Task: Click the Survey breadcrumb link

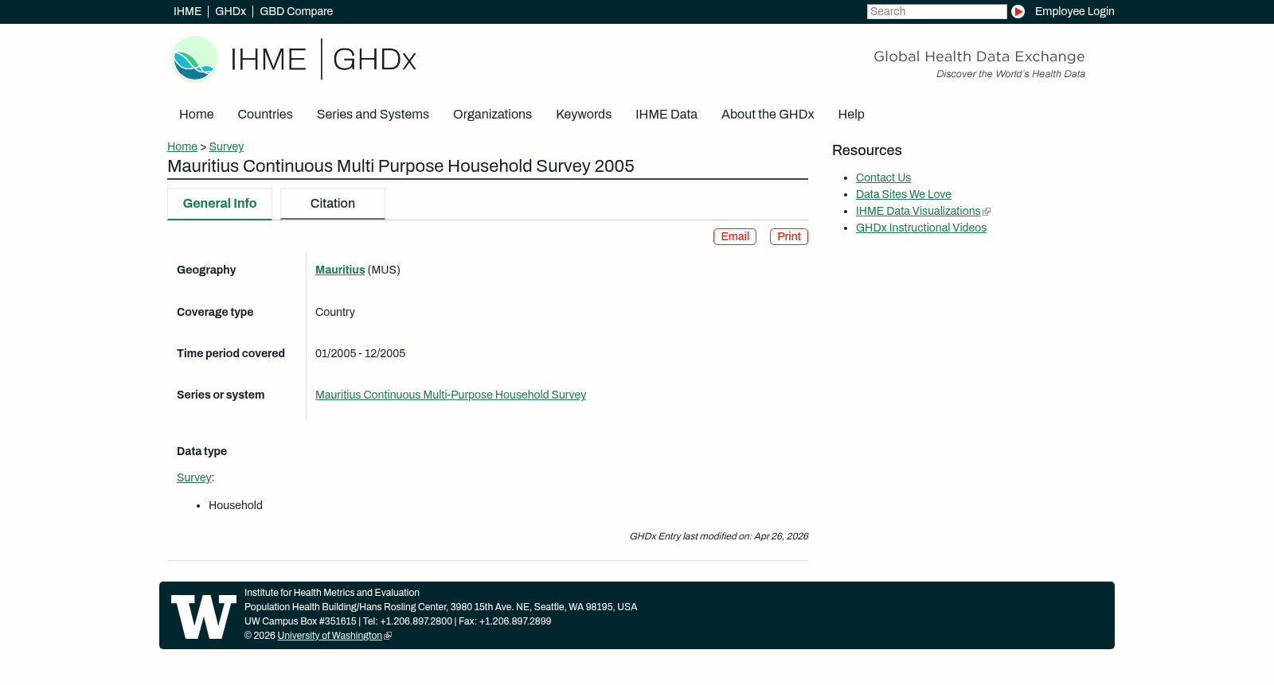Action: [226, 147]
